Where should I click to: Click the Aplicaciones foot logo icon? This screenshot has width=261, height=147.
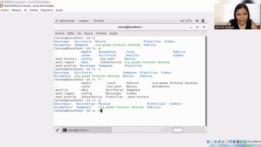pyautogui.click(x=57, y=21)
